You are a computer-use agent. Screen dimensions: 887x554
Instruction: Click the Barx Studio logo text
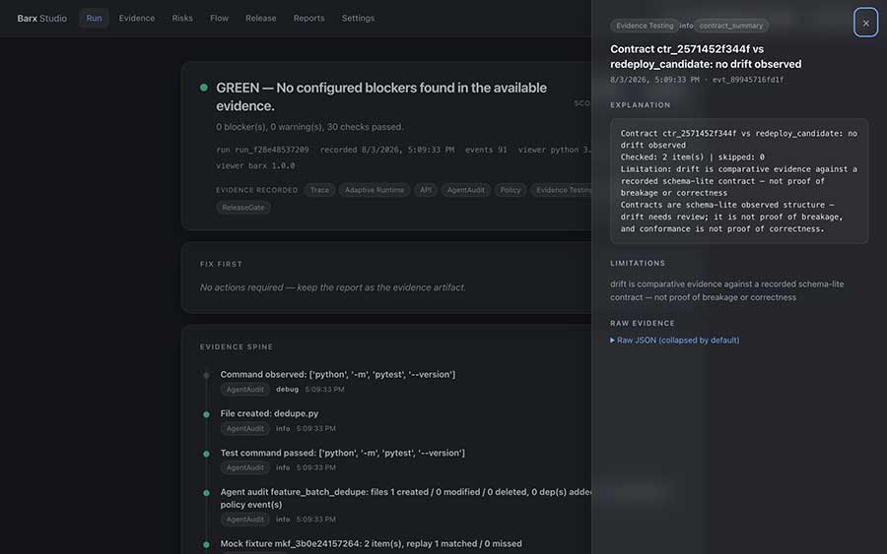pyautogui.click(x=41, y=18)
